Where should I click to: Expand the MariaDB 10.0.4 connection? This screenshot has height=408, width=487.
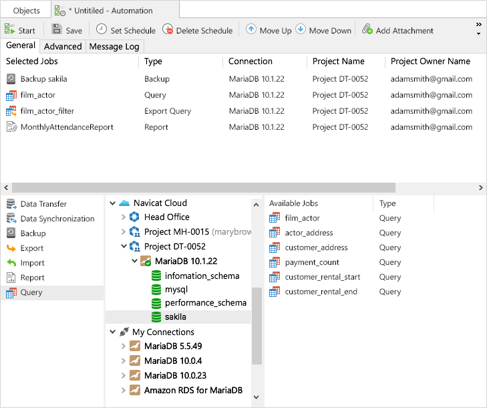[x=124, y=361]
